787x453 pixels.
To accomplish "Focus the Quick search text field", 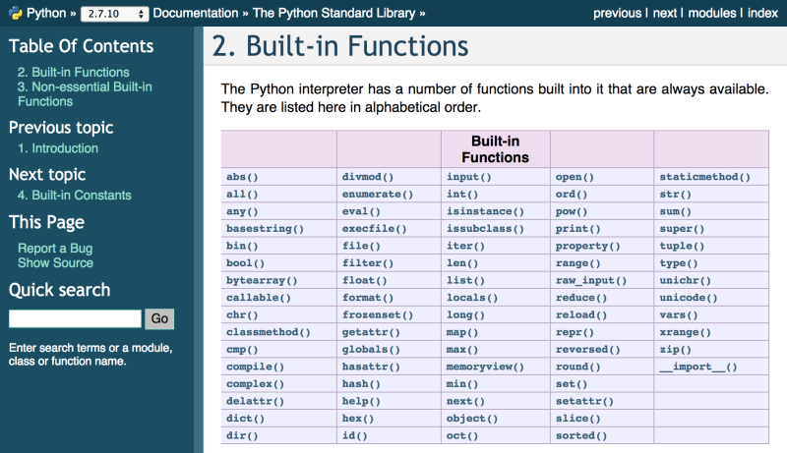I will pyautogui.click(x=75, y=318).
